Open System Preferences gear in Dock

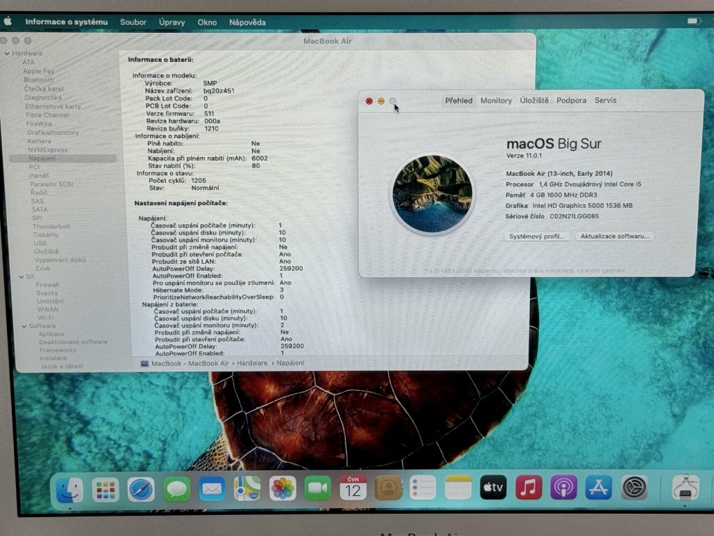(635, 487)
